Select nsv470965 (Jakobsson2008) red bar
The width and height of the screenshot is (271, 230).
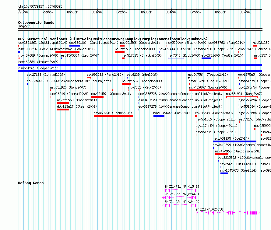point(222,154)
